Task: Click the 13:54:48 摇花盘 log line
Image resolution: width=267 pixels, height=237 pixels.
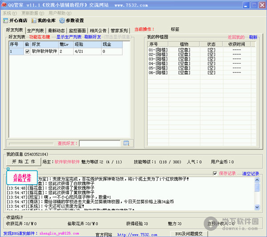Action: pyautogui.click(x=50, y=188)
